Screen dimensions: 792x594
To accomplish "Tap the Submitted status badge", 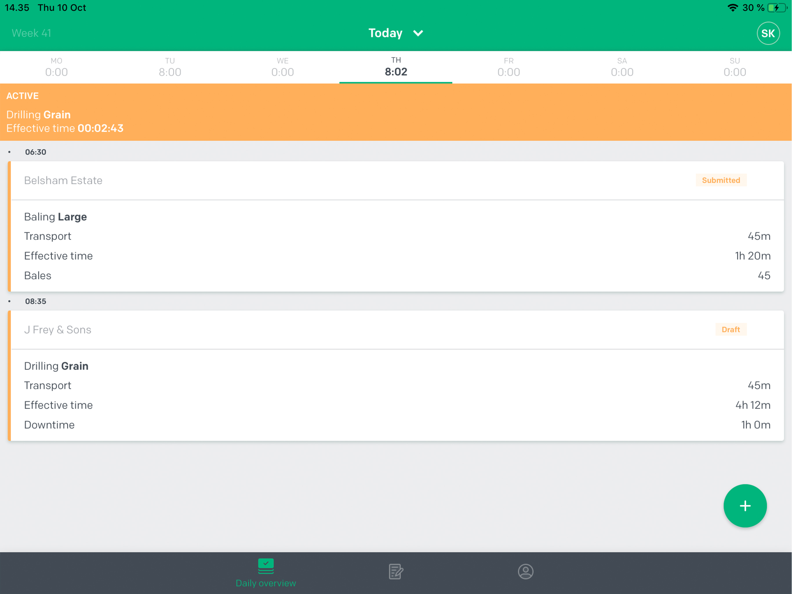I will pos(721,180).
